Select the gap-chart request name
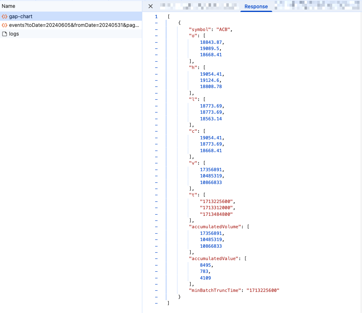 pyautogui.click(x=21, y=17)
